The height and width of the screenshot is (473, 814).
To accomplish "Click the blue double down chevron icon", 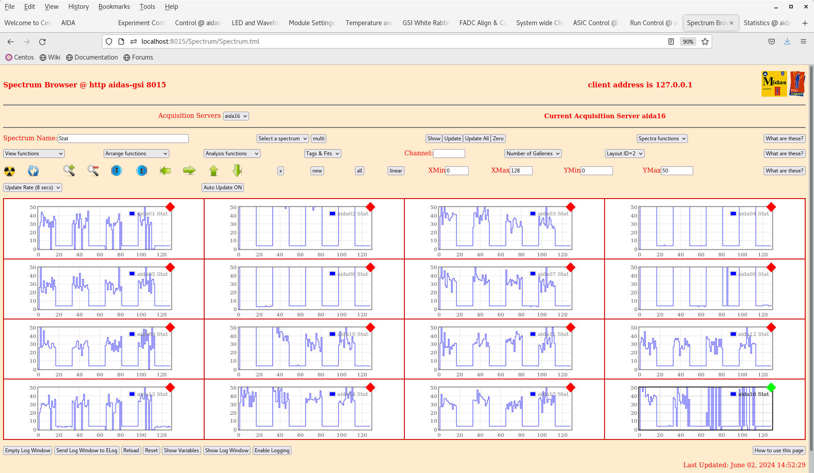I will (x=116, y=171).
